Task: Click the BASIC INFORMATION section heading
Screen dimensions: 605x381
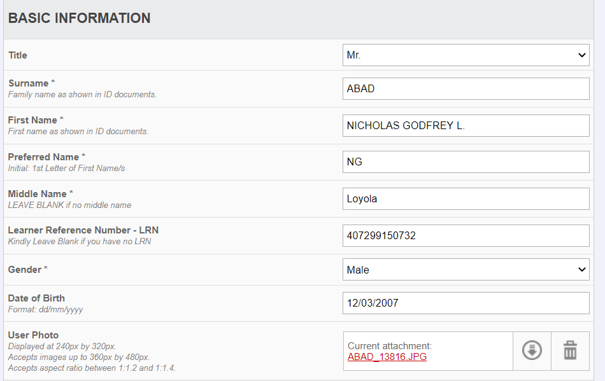Action: point(79,18)
